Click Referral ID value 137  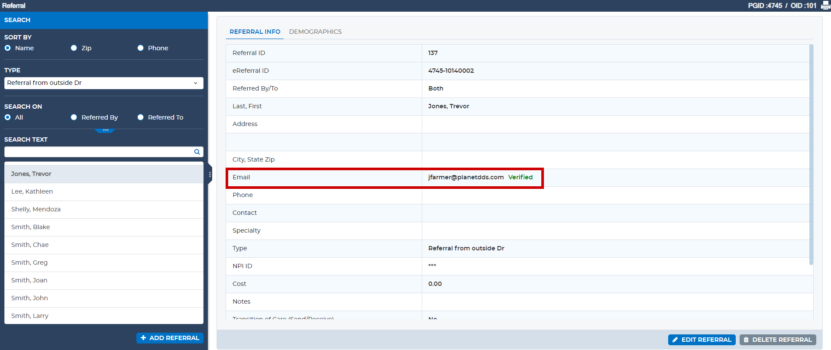[433, 53]
